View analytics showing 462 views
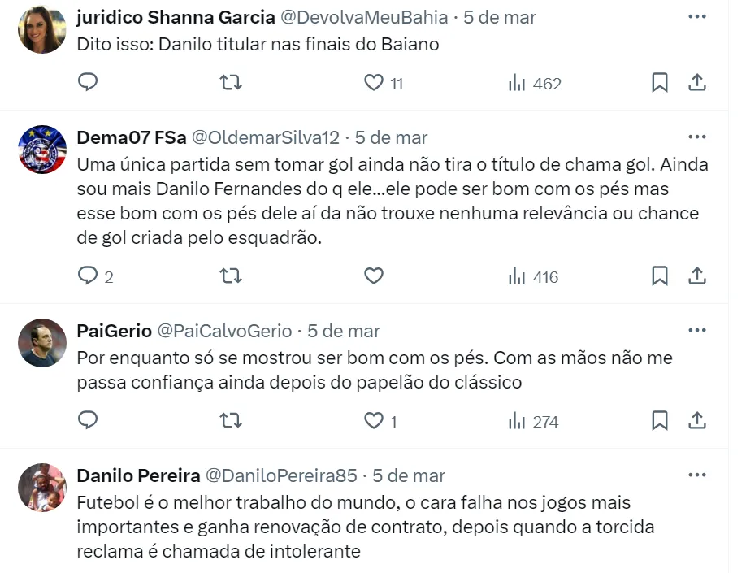Image resolution: width=746 pixels, height=573 pixels. tap(534, 83)
